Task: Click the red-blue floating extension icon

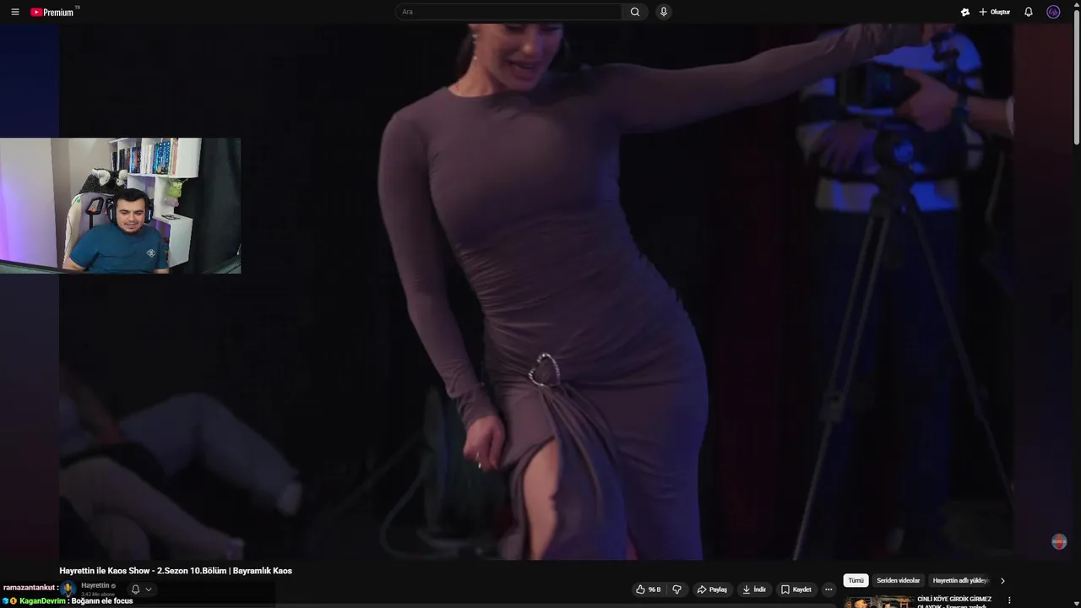Action: pyautogui.click(x=1059, y=541)
